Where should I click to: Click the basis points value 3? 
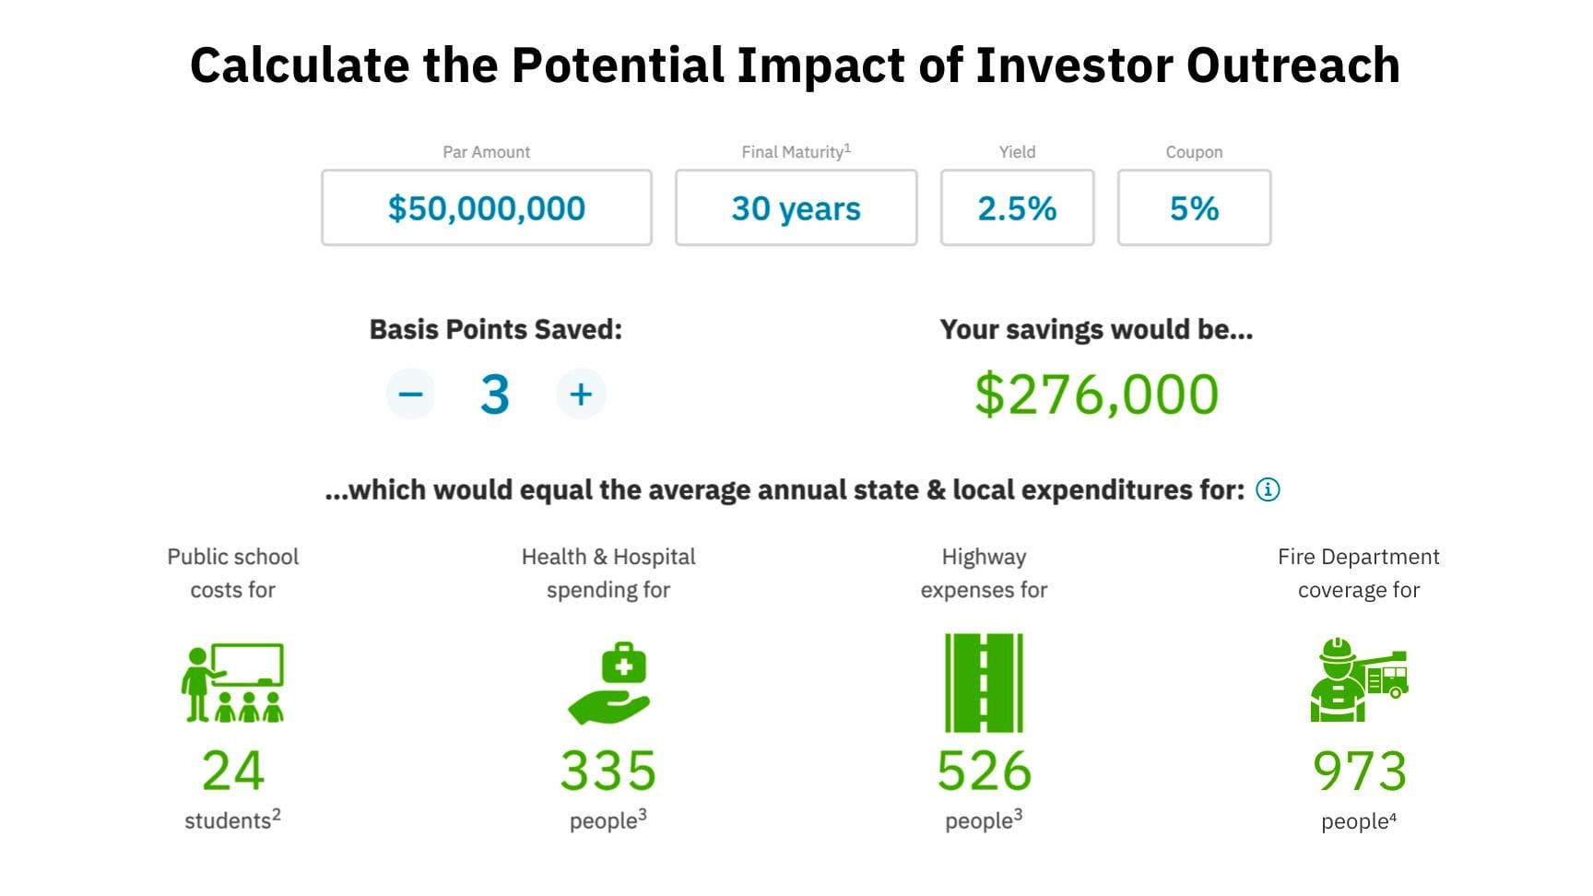[495, 395]
